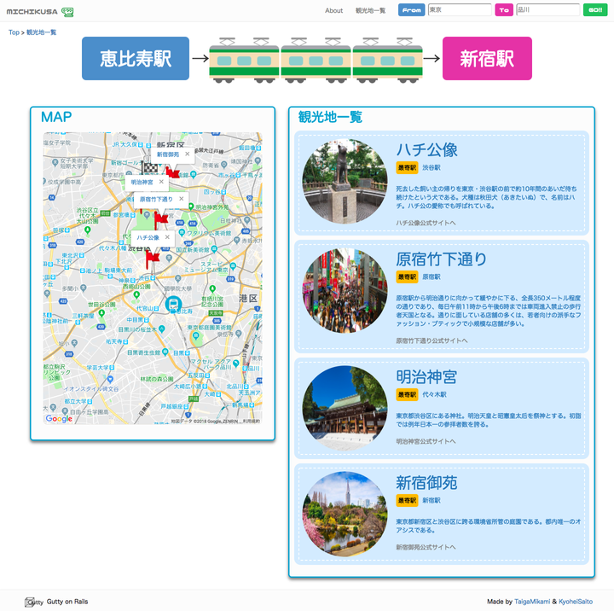Screen dimensions: 614x611
Task: Click the 新宿御苑 title heading
Action: pyautogui.click(x=426, y=482)
